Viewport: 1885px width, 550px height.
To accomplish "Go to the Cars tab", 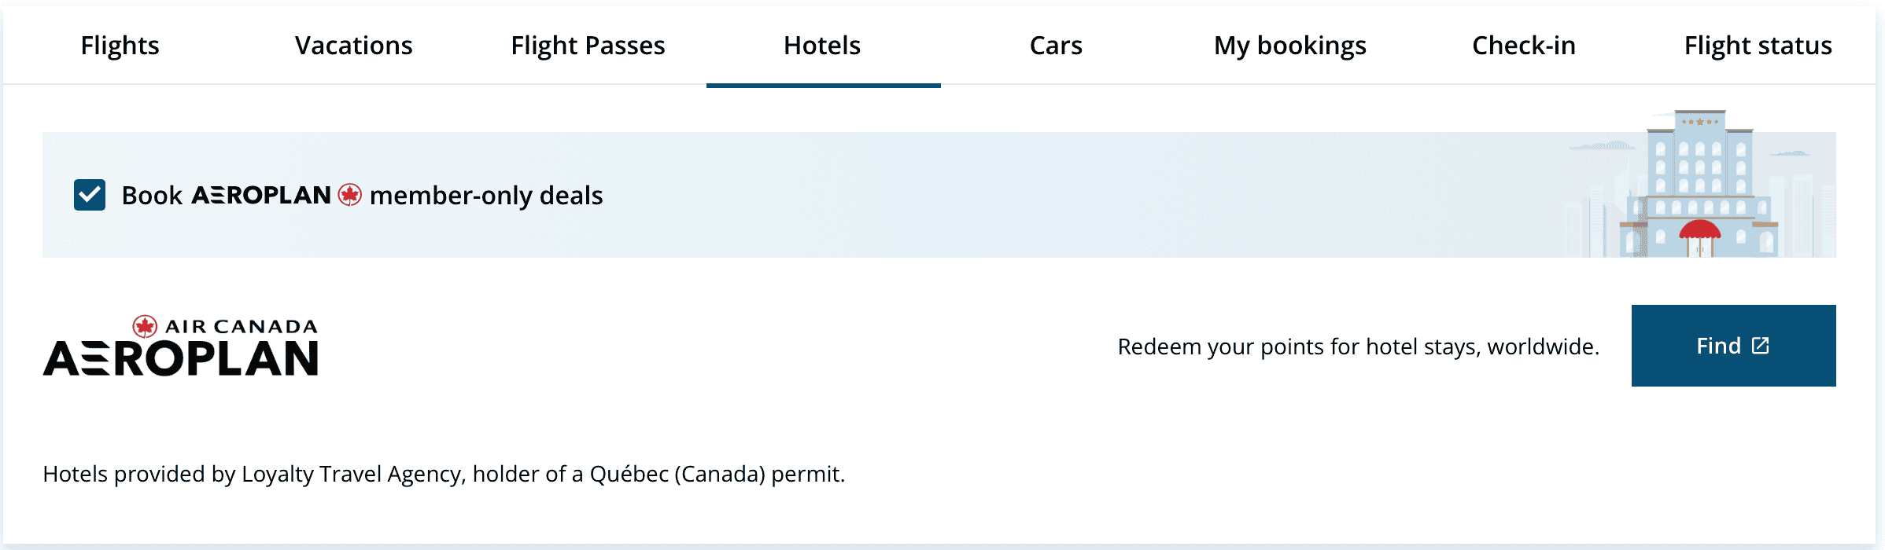I will pos(1056,46).
